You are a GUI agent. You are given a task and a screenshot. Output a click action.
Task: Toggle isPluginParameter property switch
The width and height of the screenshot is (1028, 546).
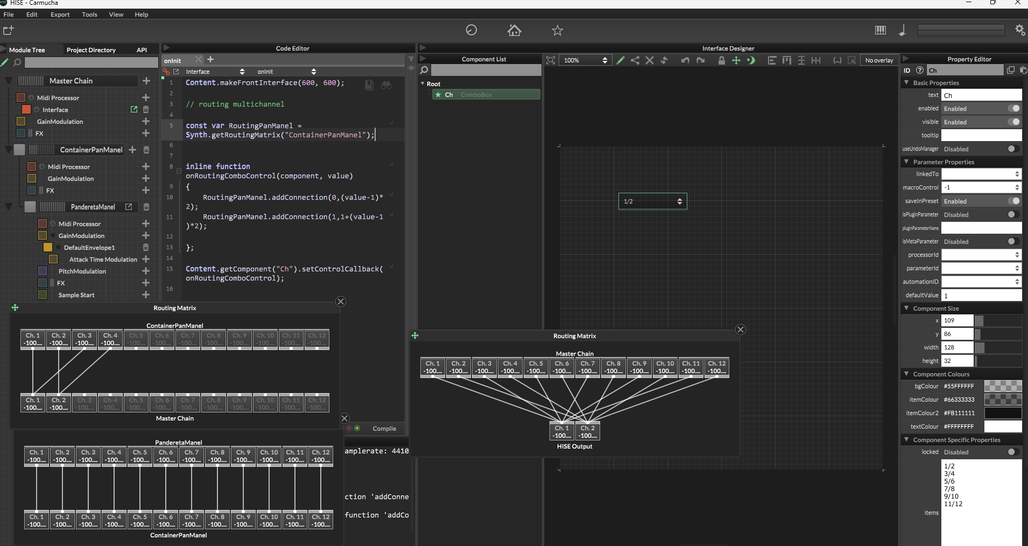pyautogui.click(x=1013, y=214)
